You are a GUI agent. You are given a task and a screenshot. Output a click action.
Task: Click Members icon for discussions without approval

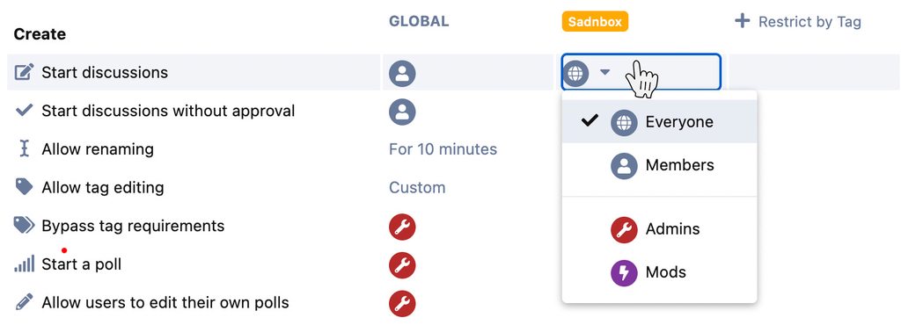tap(402, 112)
